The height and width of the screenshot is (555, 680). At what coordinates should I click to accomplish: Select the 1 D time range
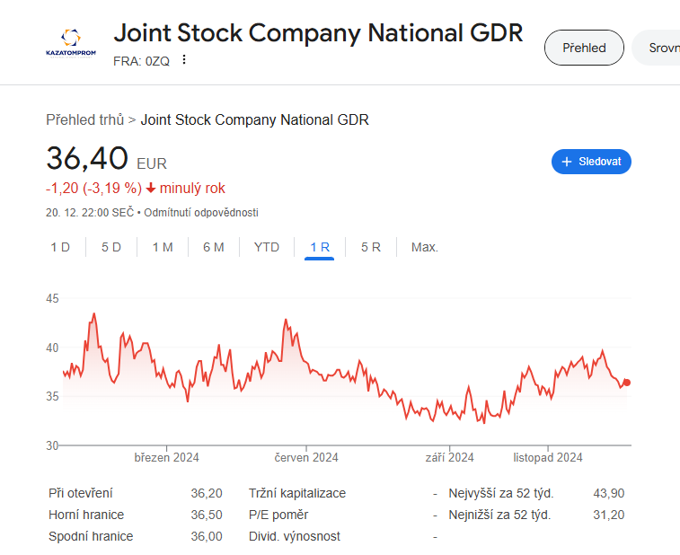coord(60,247)
